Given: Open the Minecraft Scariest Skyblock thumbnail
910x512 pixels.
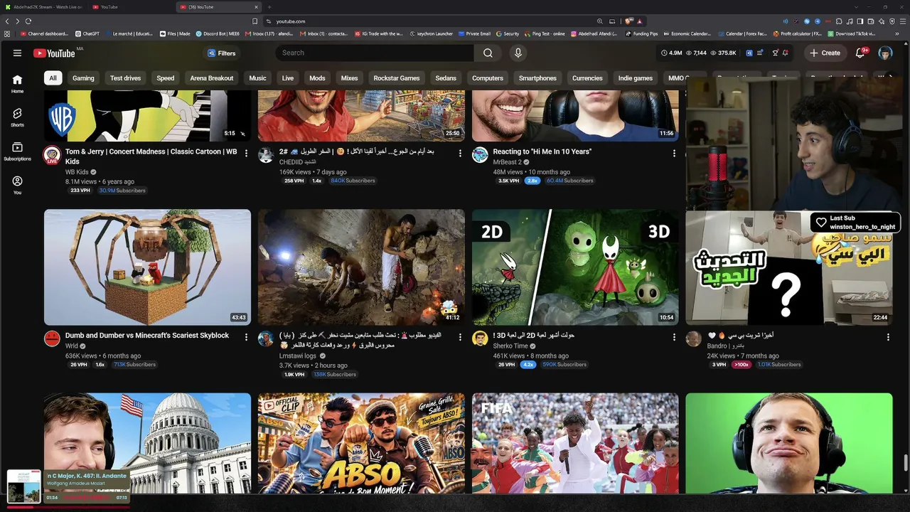Looking at the screenshot, I should [x=147, y=267].
